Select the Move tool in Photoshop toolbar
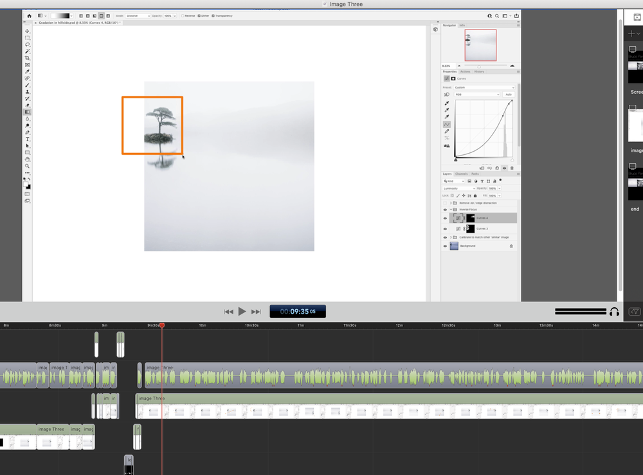Image resolution: width=643 pixels, height=475 pixels. pyautogui.click(x=28, y=31)
